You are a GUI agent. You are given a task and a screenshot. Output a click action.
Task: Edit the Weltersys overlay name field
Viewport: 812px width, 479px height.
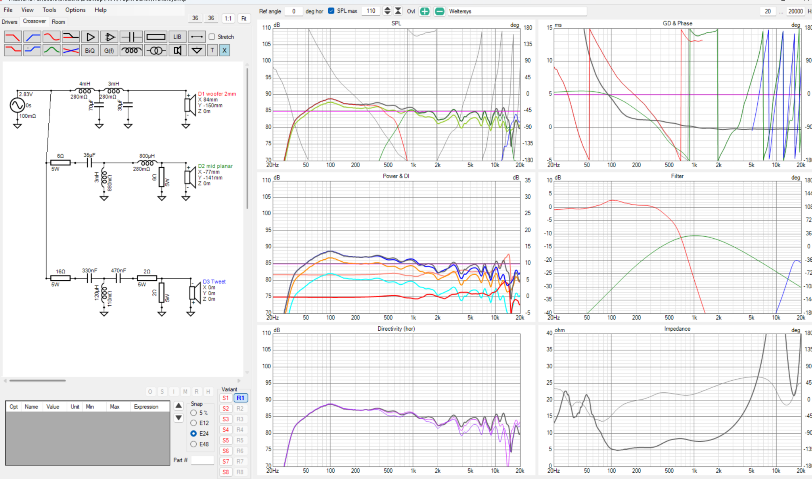coord(517,11)
